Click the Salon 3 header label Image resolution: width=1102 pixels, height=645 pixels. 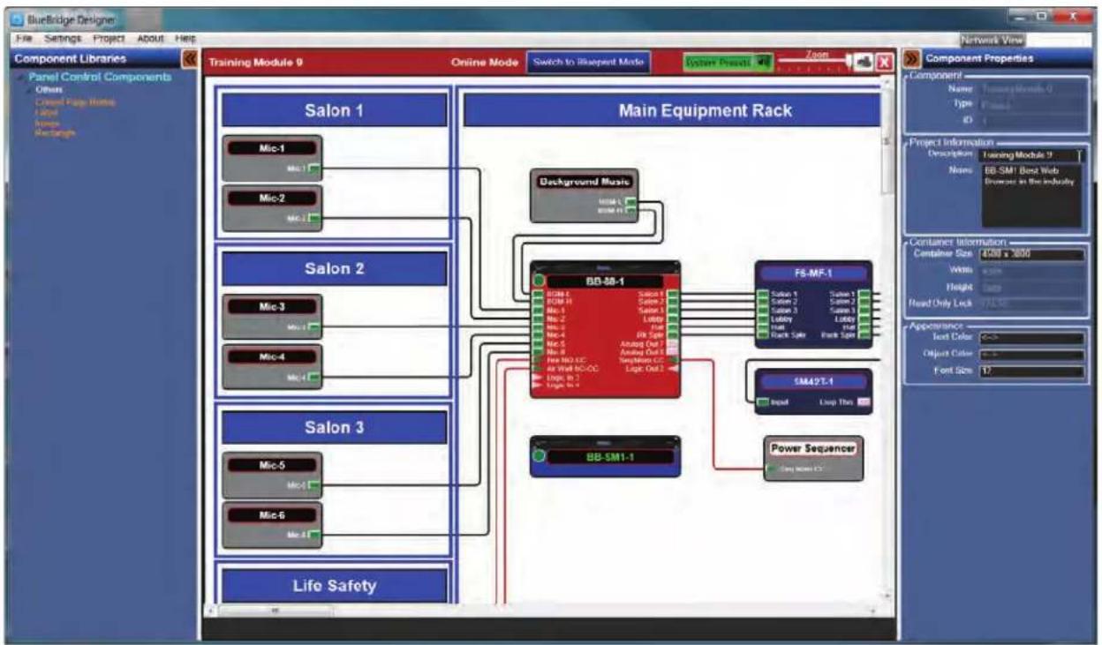coord(334,427)
